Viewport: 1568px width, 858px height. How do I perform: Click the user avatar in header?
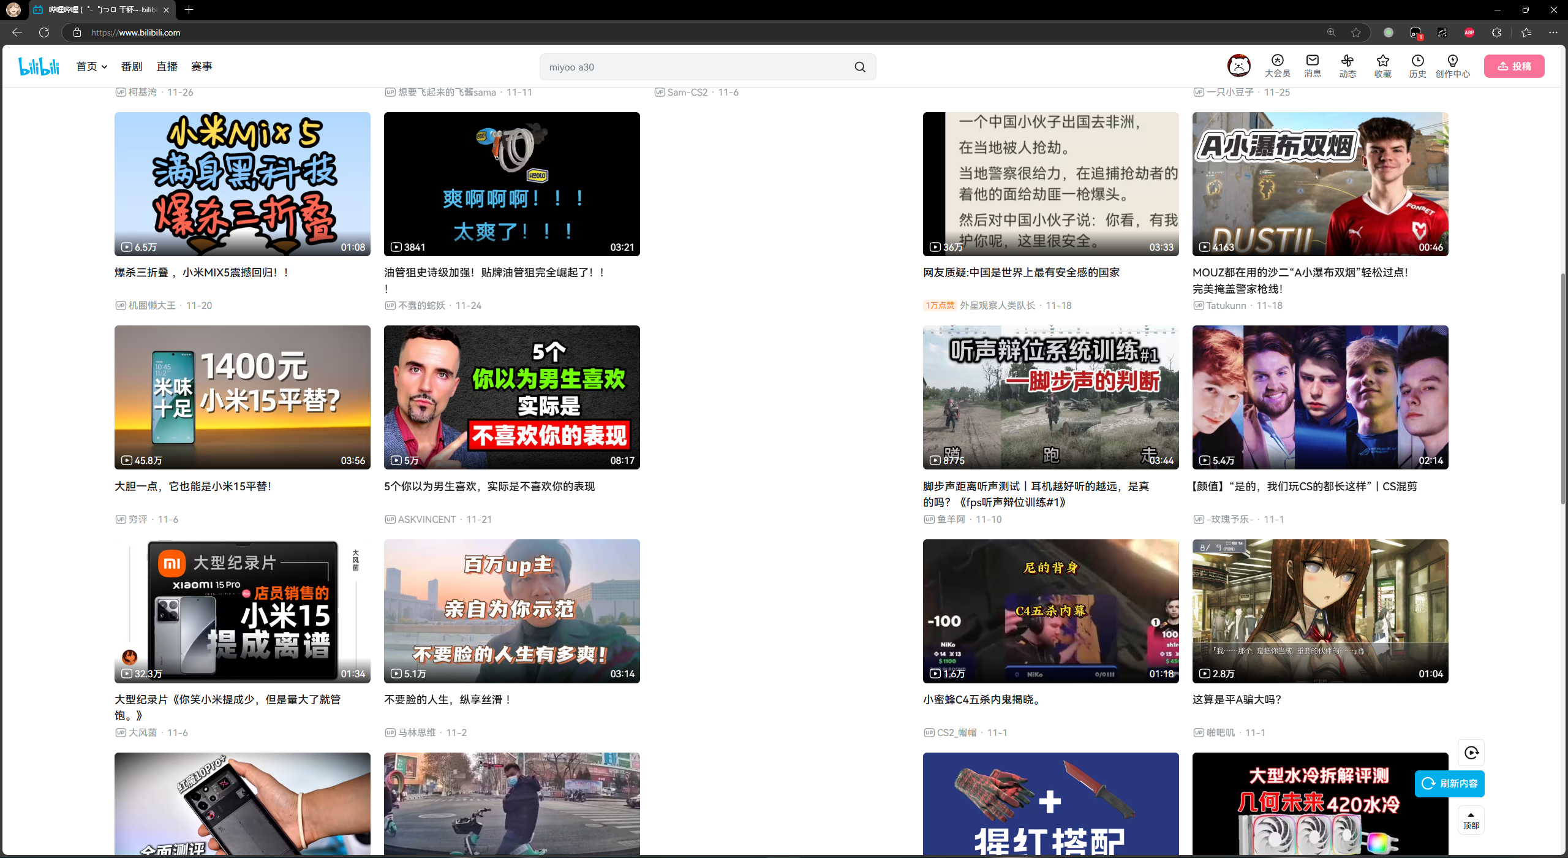pos(1238,66)
